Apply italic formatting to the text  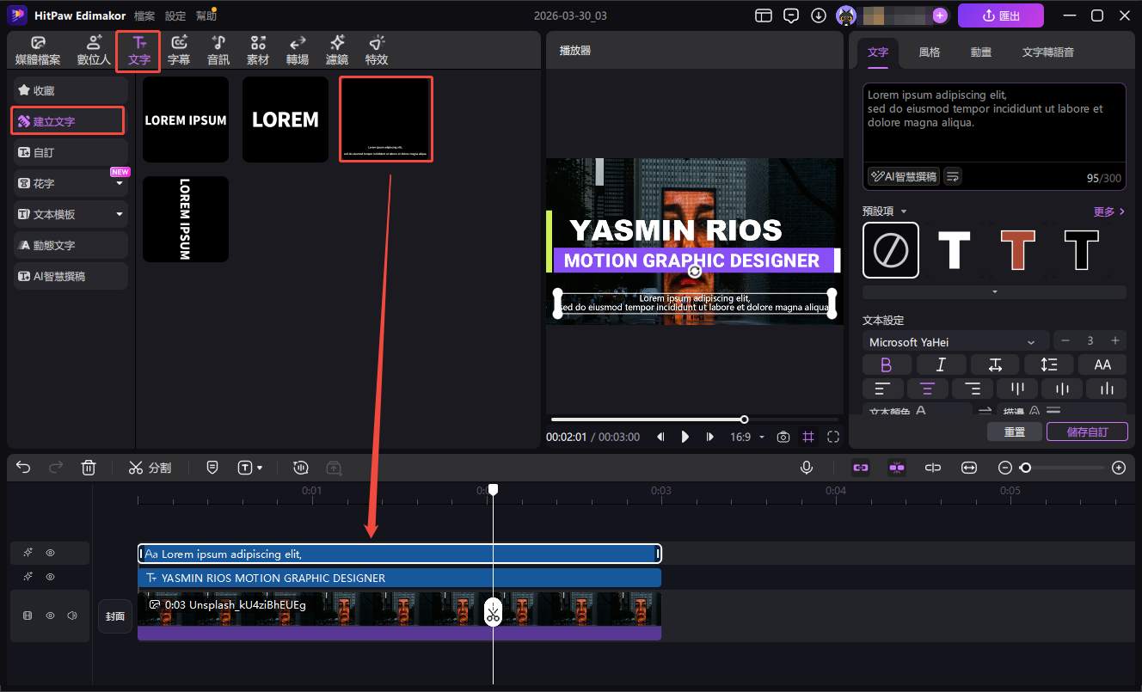pos(941,364)
